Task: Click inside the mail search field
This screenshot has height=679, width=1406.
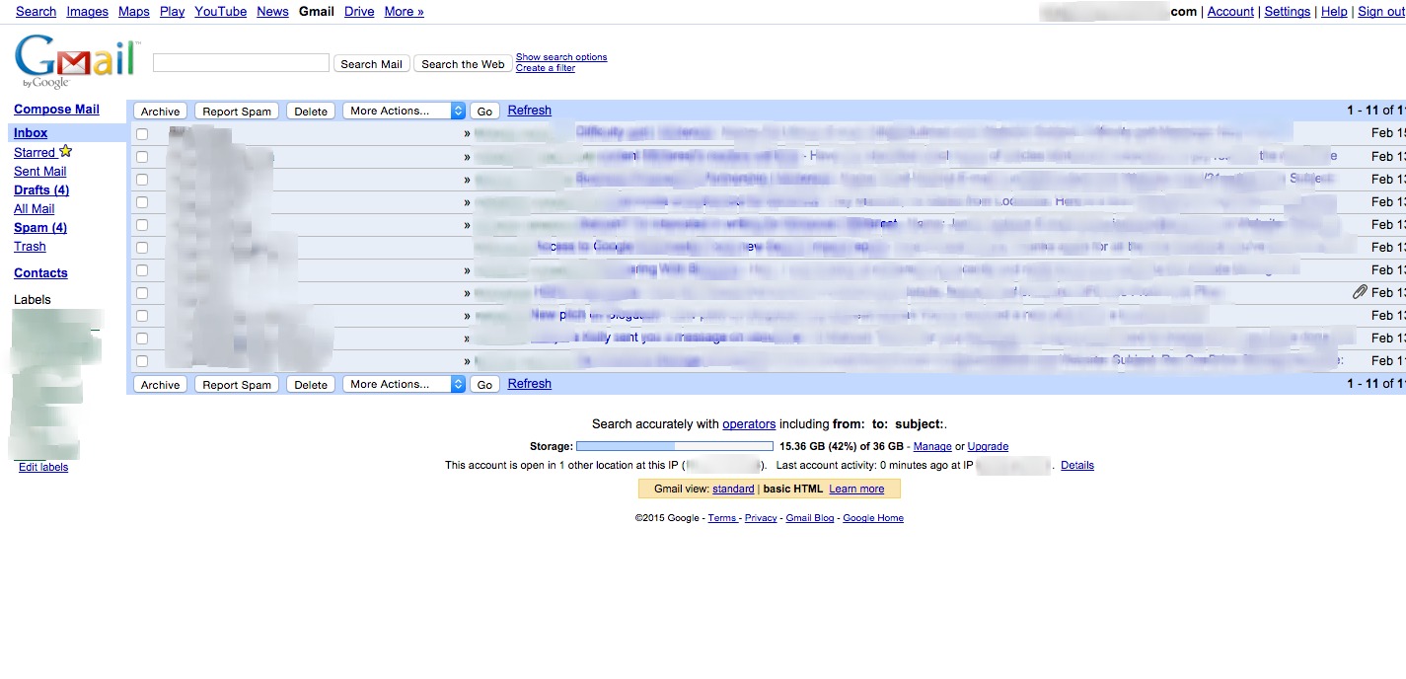Action: click(x=241, y=63)
